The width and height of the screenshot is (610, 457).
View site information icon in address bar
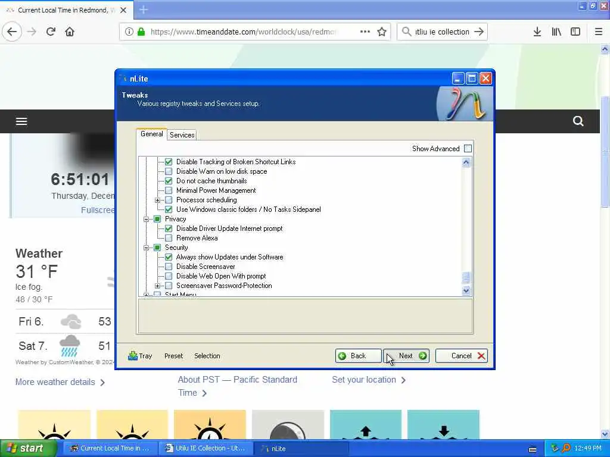coord(129,32)
